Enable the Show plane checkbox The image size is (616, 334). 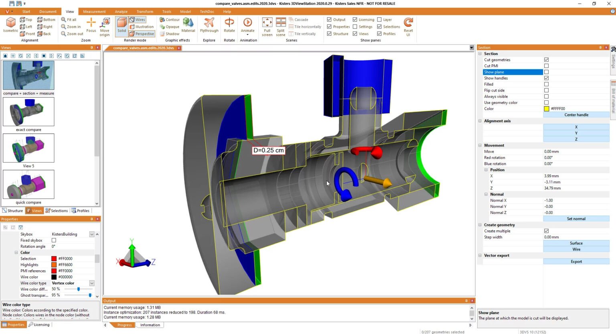[x=546, y=72]
